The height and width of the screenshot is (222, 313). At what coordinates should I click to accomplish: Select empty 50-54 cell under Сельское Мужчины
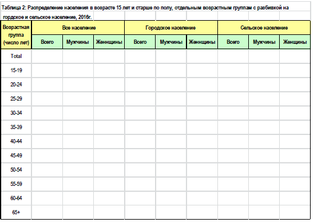(x=264, y=170)
